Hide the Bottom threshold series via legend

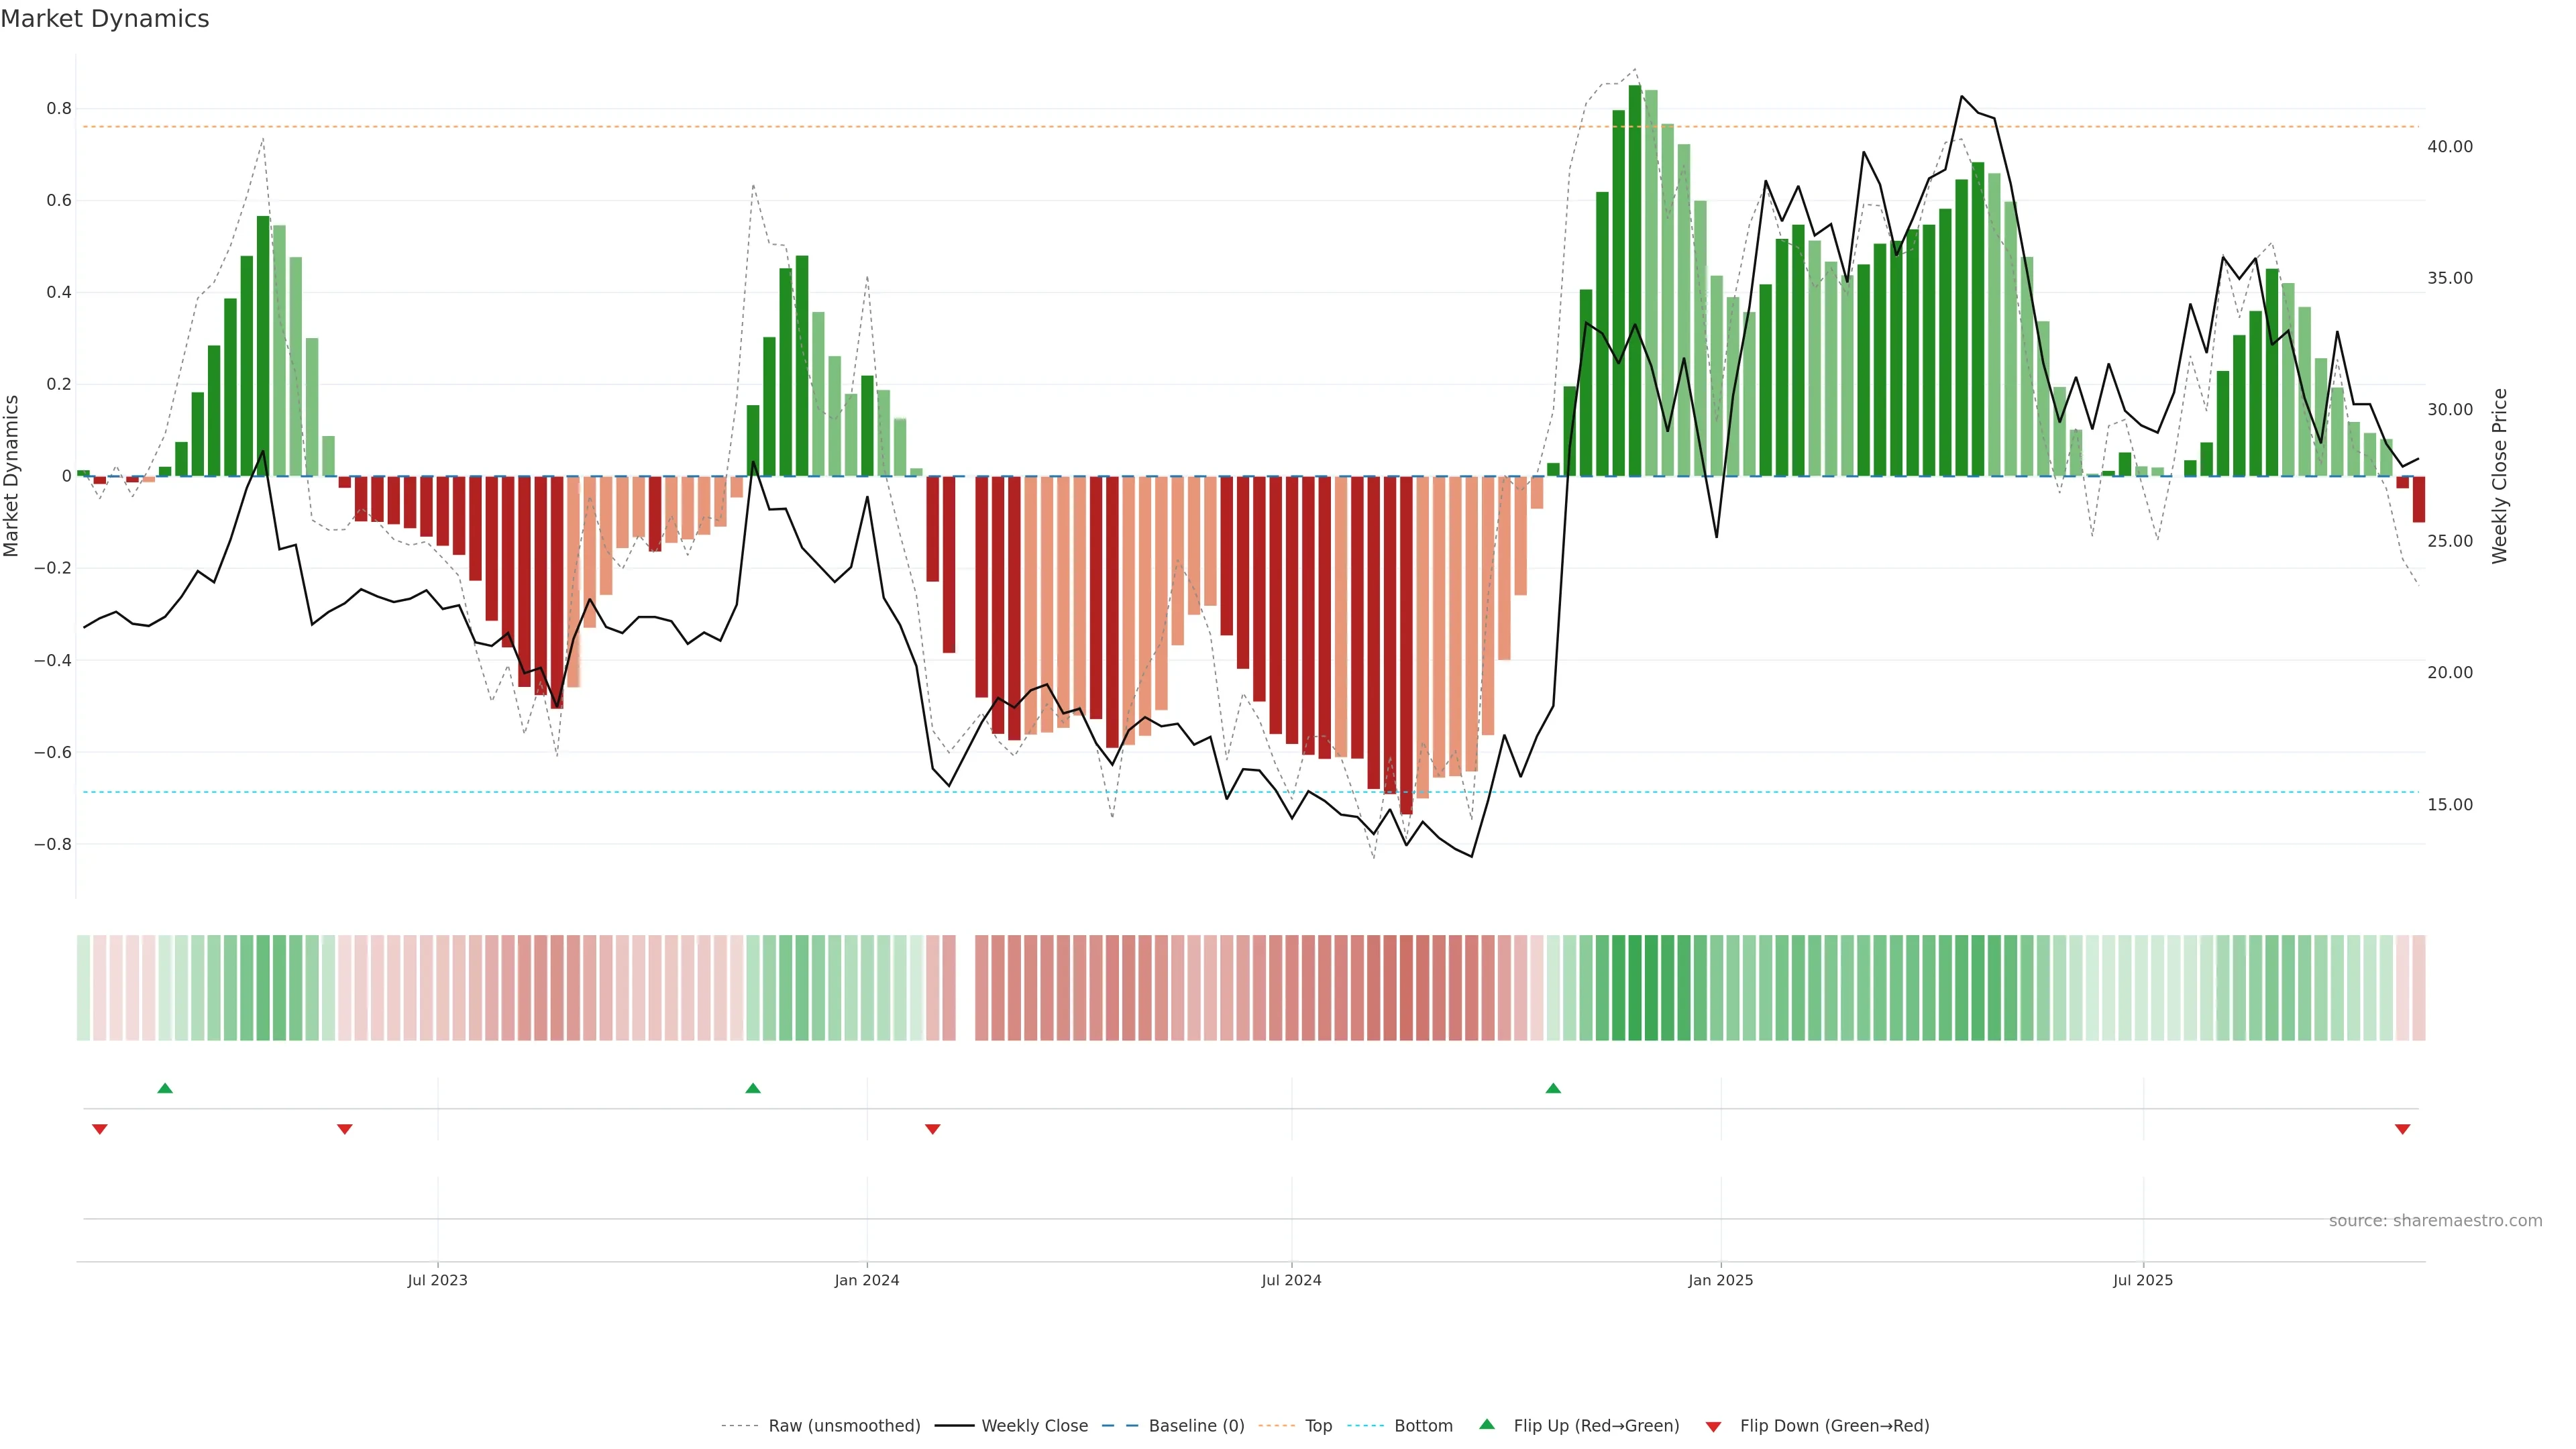(x=1422, y=1426)
